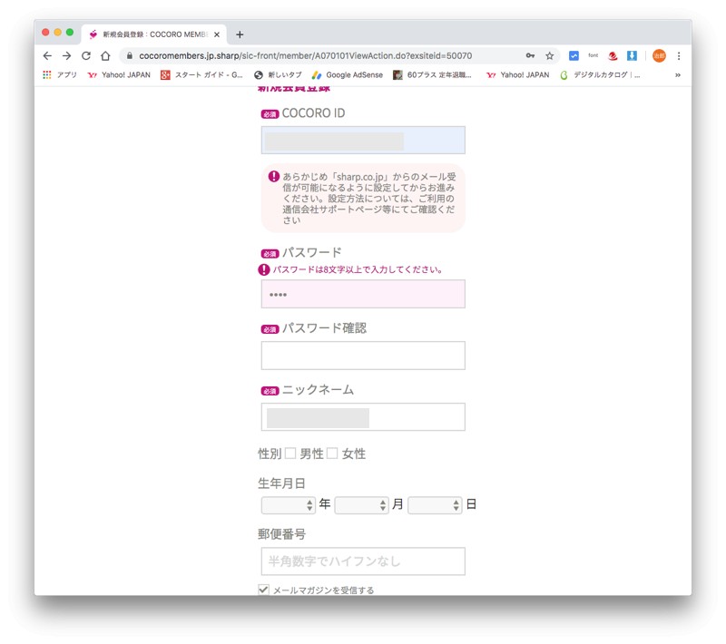726x644 pixels.
Task: Click the パスワード確認 input field
Action: pyautogui.click(x=363, y=356)
